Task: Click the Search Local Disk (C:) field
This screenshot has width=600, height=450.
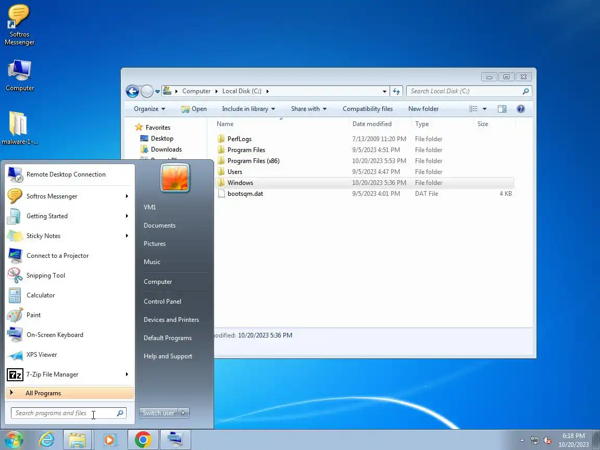Action: point(469,92)
